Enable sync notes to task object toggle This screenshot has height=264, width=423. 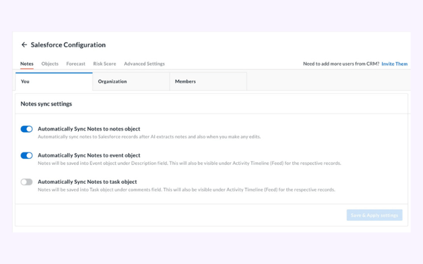click(x=27, y=182)
